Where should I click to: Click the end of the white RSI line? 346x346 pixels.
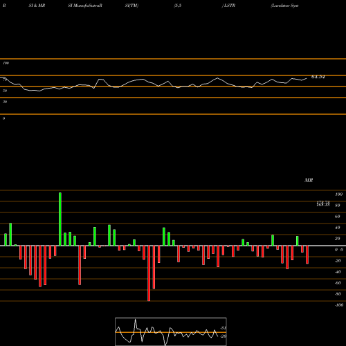[x=307, y=79]
